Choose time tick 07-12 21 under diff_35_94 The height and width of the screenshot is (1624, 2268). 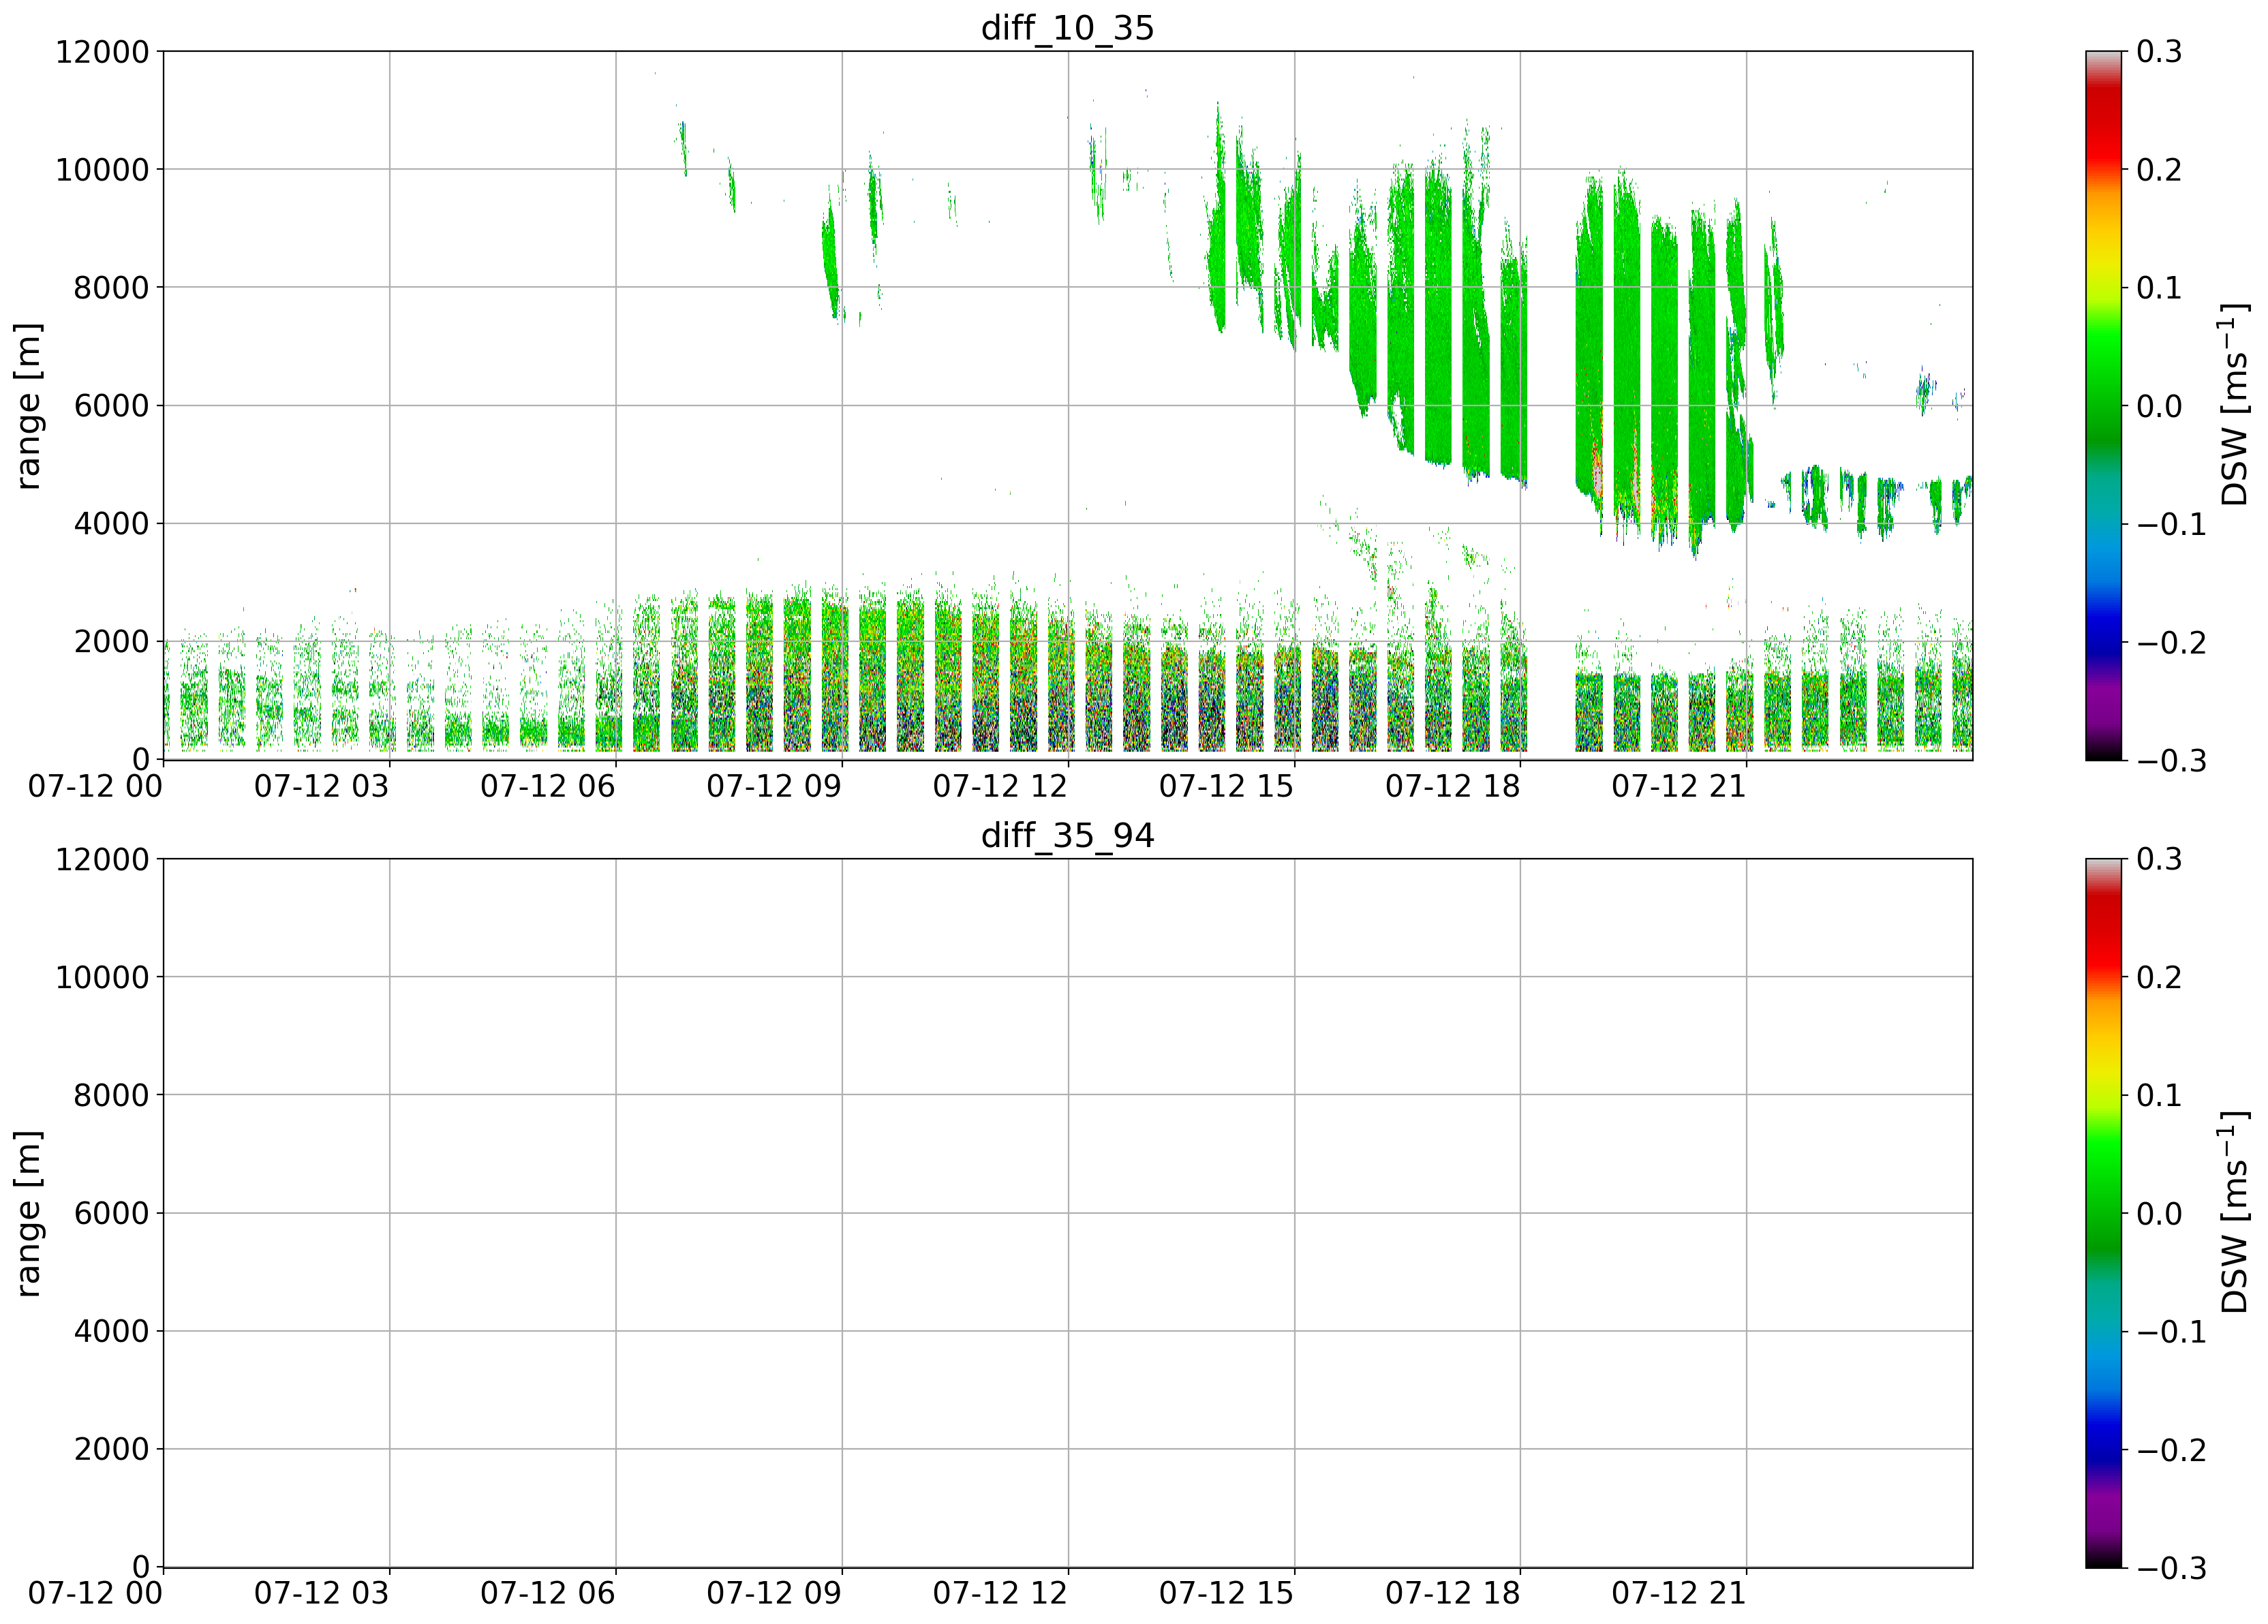(x=1679, y=1594)
